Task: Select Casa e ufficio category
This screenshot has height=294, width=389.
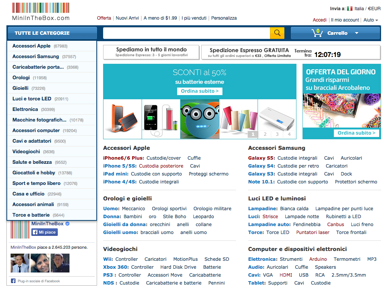Action: [52, 194]
